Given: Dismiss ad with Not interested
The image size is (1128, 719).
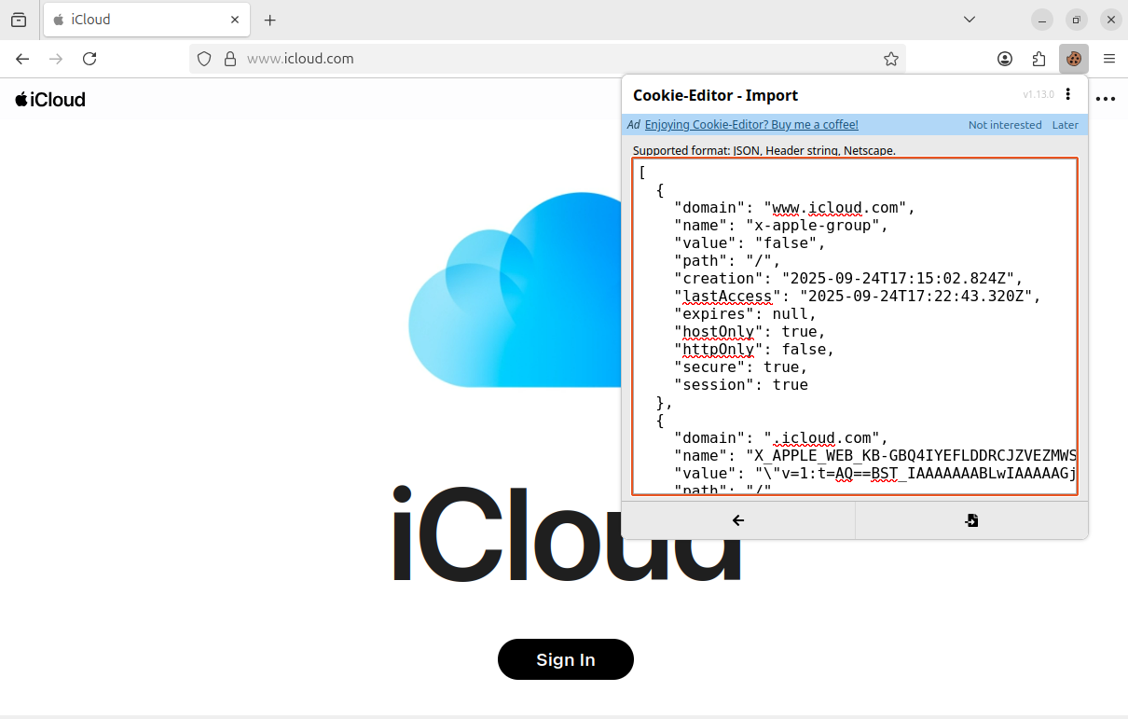Looking at the screenshot, I should click(x=1005, y=125).
